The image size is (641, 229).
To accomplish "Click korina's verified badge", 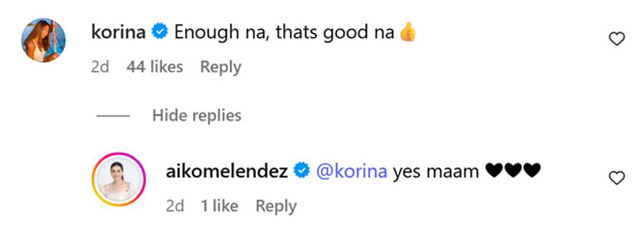I will pyautogui.click(x=160, y=33).
